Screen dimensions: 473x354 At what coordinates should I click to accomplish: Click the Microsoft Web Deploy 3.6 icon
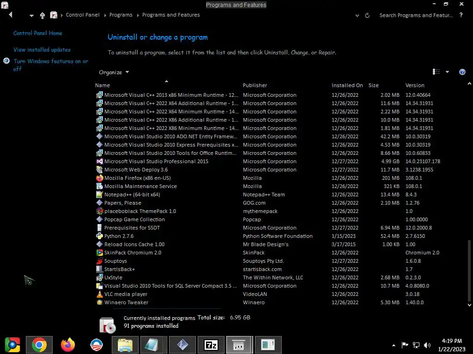click(x=100, y=170)
